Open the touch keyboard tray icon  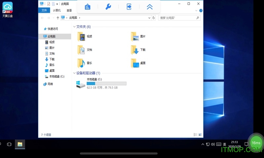219,144
